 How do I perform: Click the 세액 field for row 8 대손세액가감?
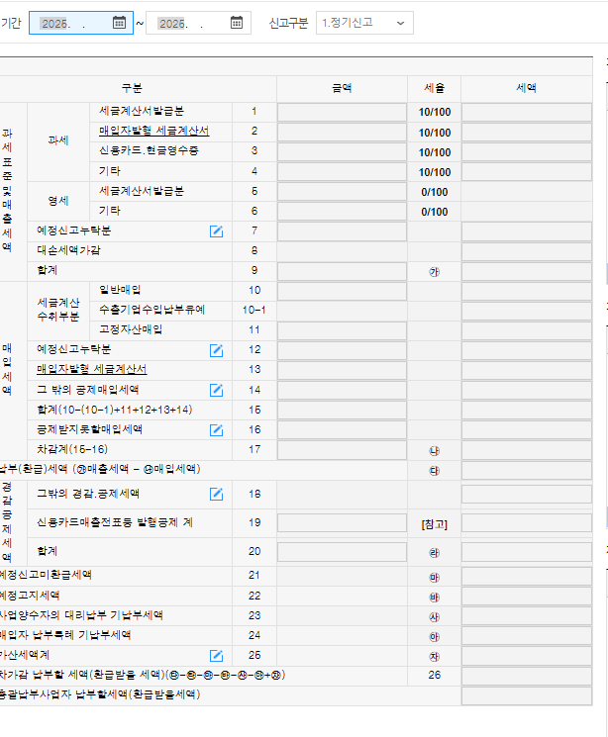click(527, 251)
